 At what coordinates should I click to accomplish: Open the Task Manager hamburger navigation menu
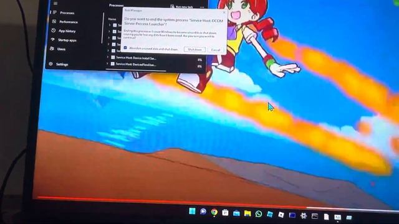(x=55, y=3)
